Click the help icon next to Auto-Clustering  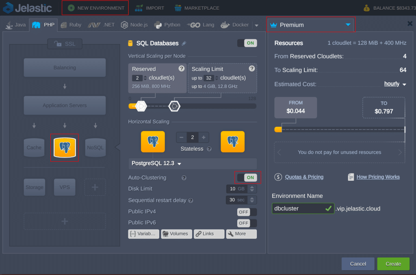pos(184,178)
